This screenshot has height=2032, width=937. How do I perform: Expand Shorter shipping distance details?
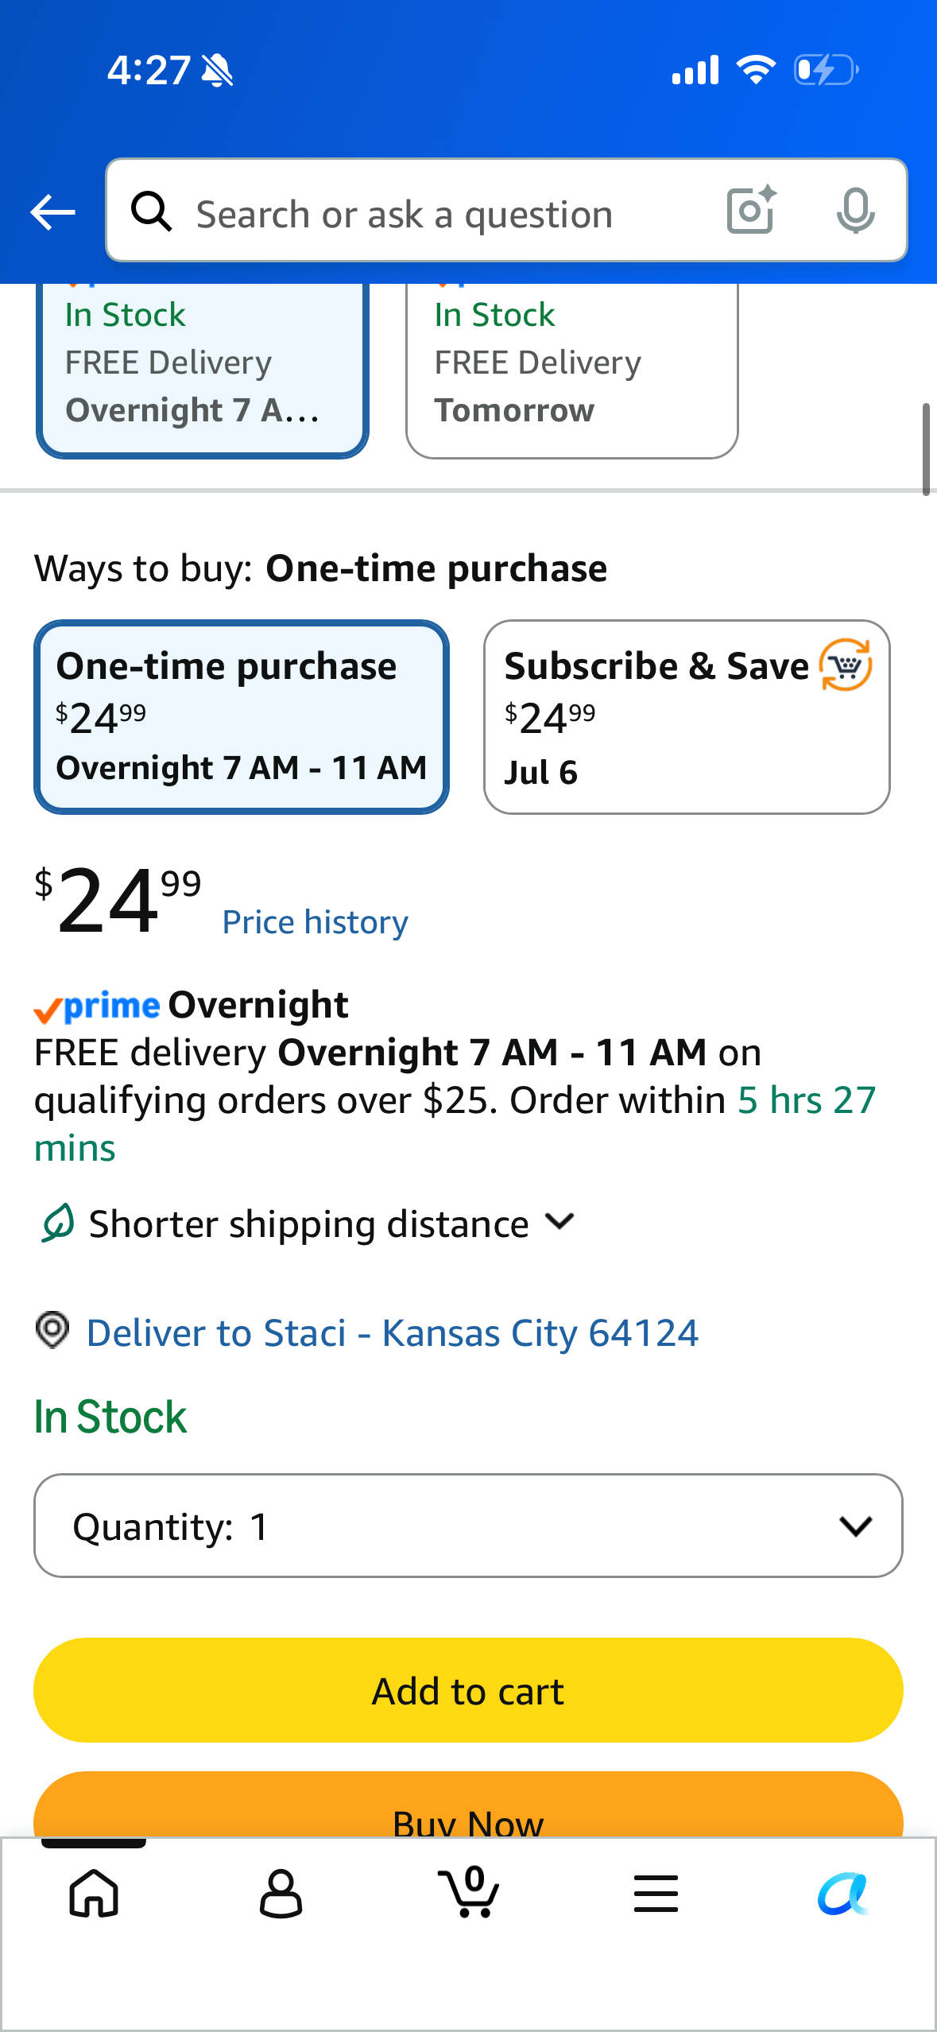(306, 1223)
